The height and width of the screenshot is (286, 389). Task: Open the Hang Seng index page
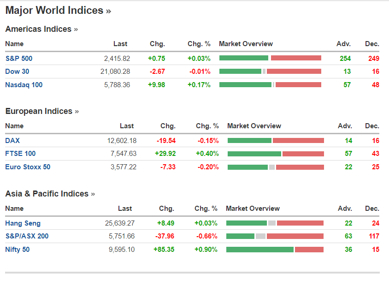point(23,223)
